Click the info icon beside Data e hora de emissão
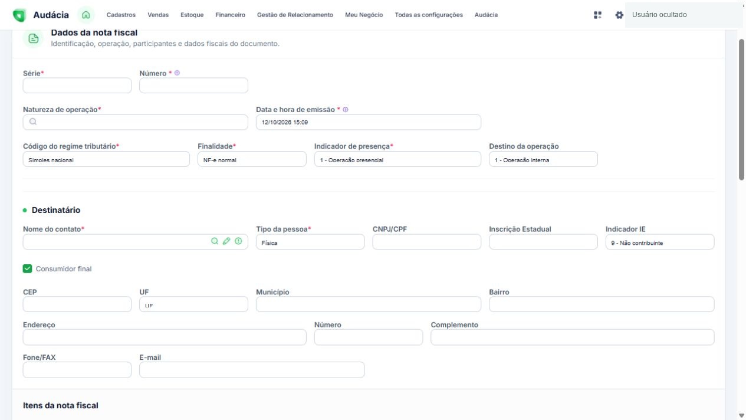746x420 pixels. pos(345,109)
